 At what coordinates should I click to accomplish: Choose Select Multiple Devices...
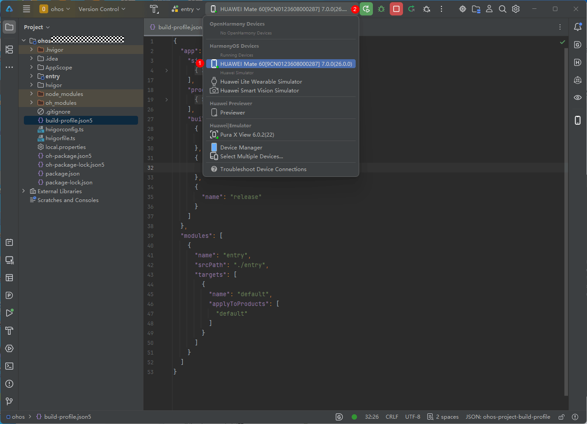click(281, 156)
